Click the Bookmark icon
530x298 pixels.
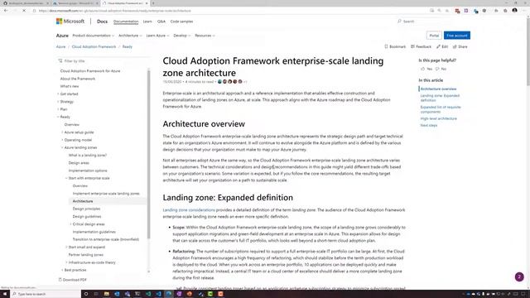[x=386, y=46]
